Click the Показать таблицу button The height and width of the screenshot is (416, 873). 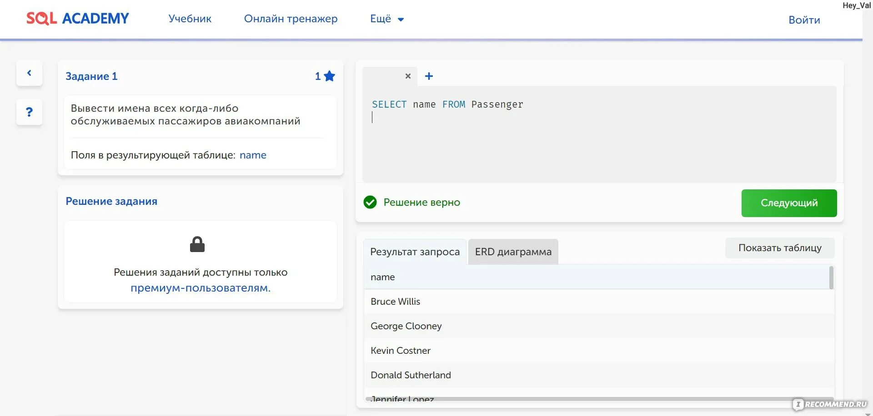click(779, 248)
